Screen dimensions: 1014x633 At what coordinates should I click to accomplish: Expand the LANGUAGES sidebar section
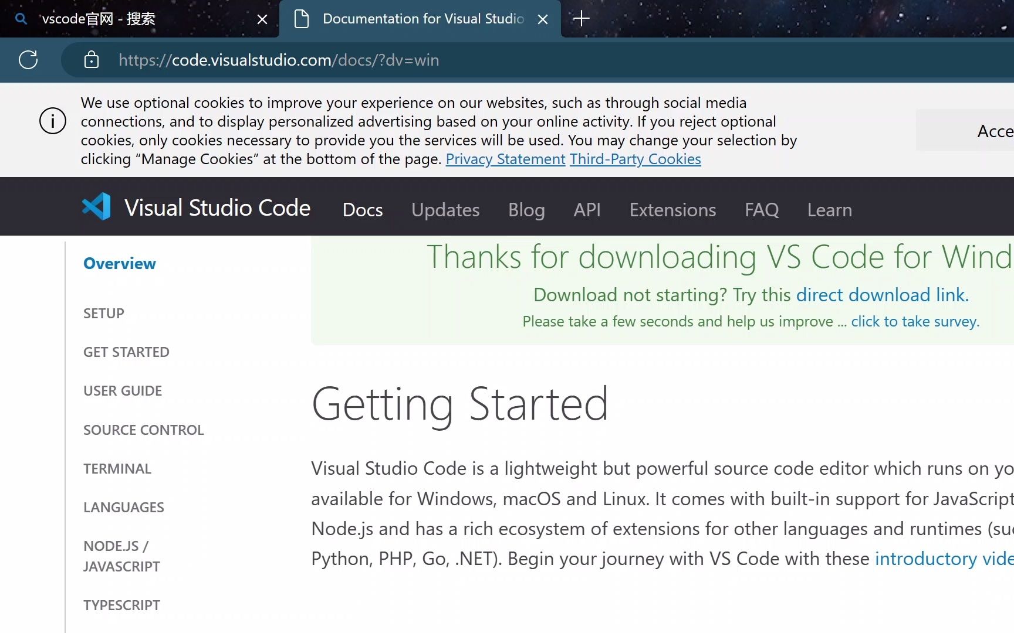click(124, 508)
